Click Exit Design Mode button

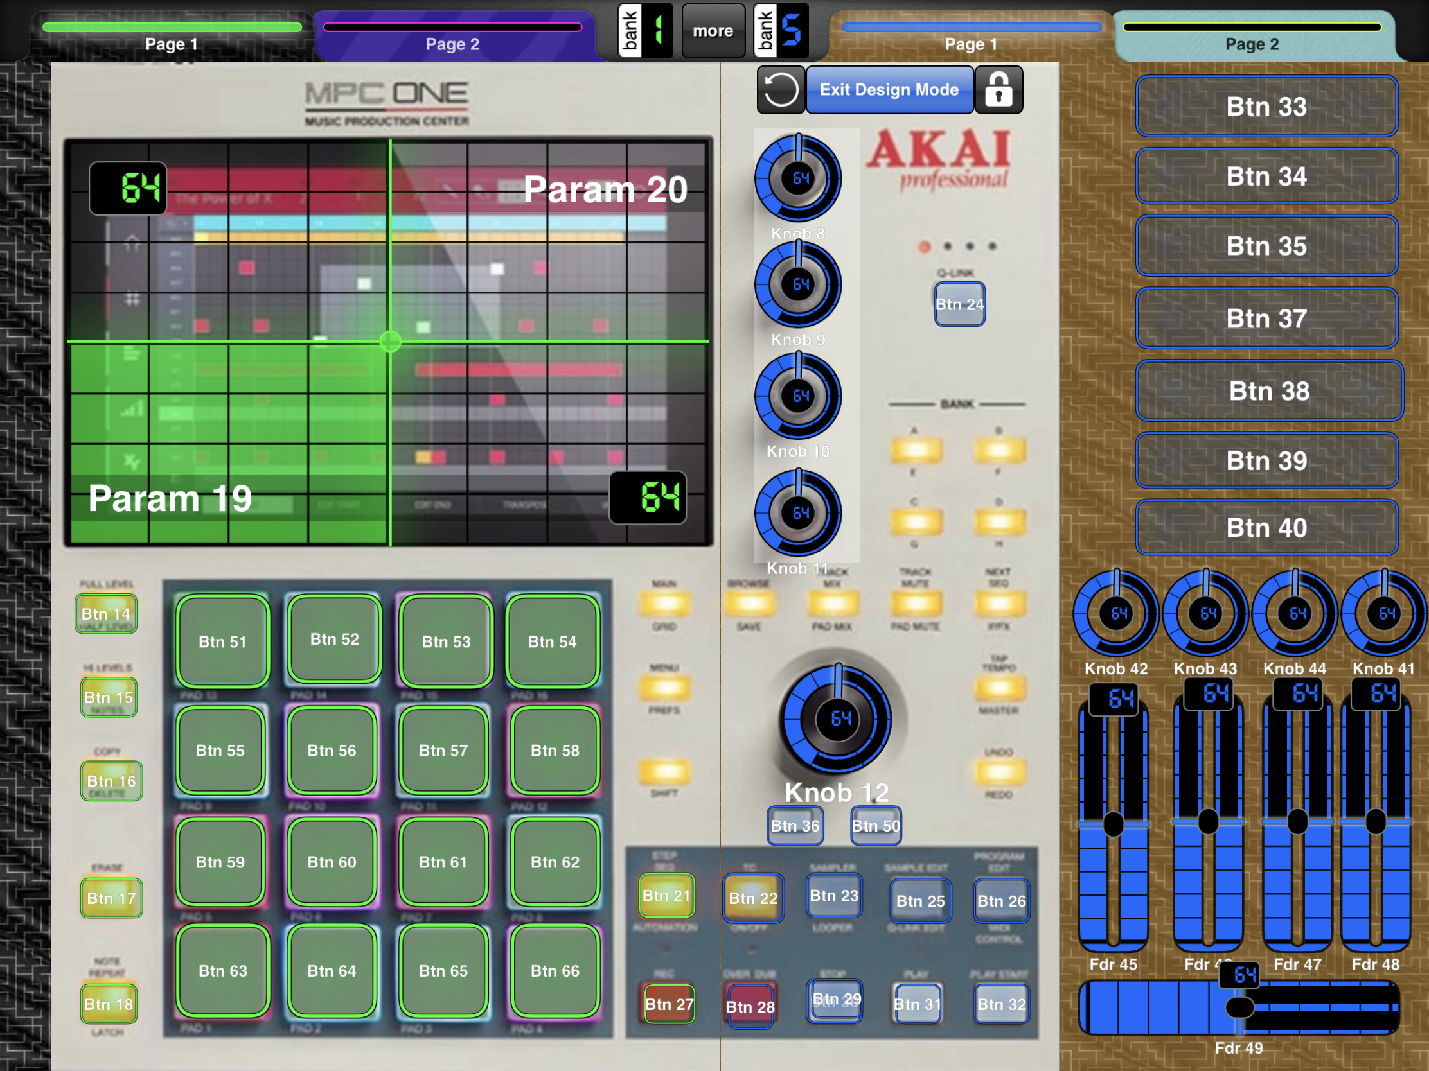(889, 90)
